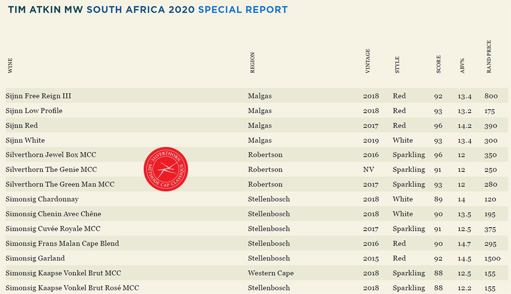Click rand price 280 for The Green Man
Image resolution: width=511 pixels, height=294 pixels.
[490, 185]
